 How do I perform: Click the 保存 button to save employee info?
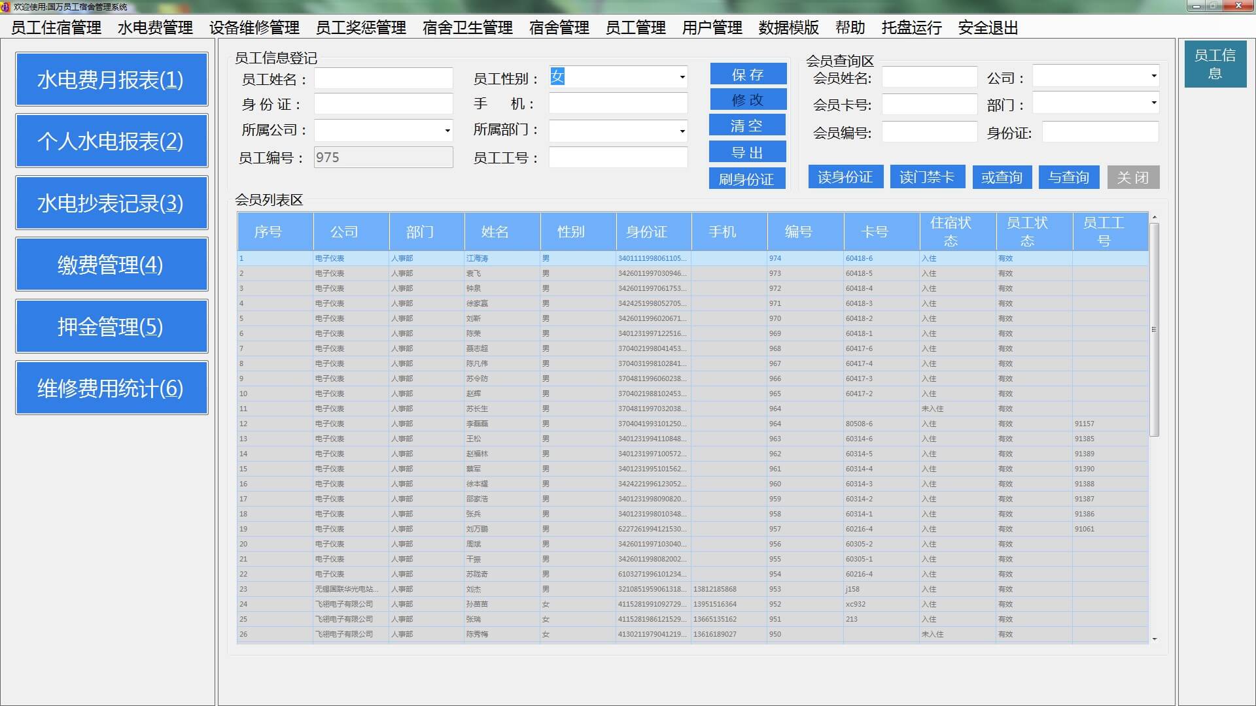(747, 73)
